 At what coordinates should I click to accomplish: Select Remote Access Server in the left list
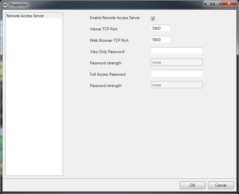[x=25, y=16]
